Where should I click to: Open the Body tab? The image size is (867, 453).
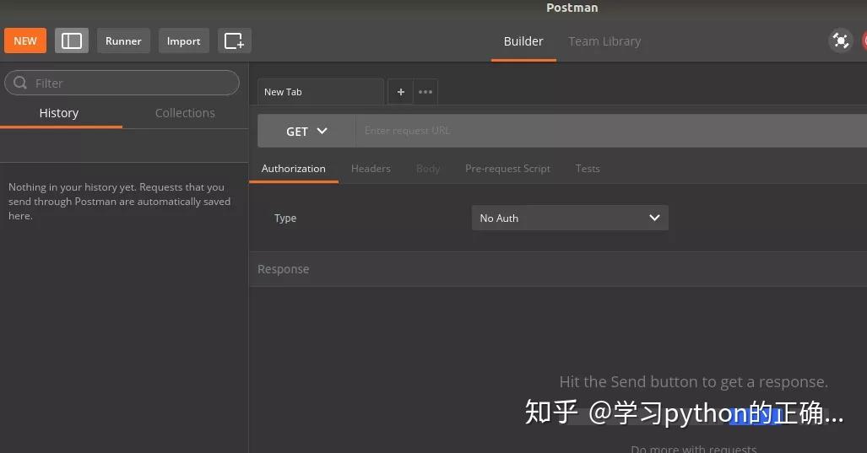point(428,169)
